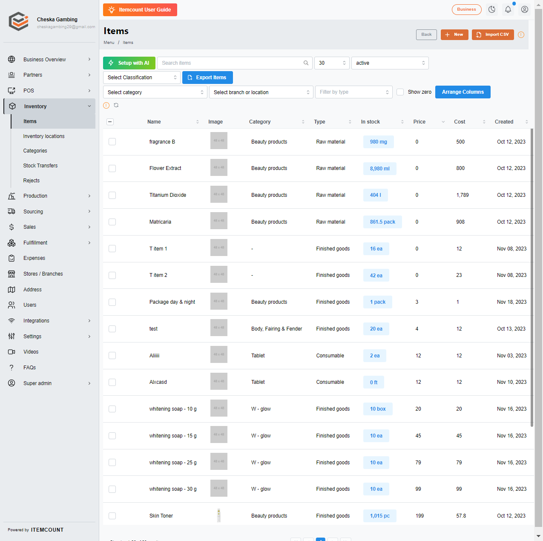The height and width of the screenshot is (541, 543).
Task: Click the FAQs question mark icon
Action: (x=11, y=368)
